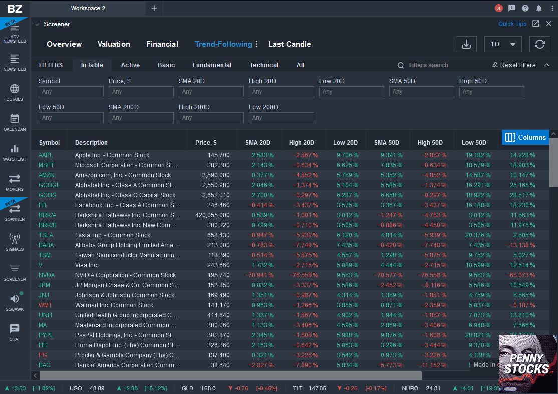Open the feedback message icon
This screenshot has width=558, height=394.
point(512,8)
